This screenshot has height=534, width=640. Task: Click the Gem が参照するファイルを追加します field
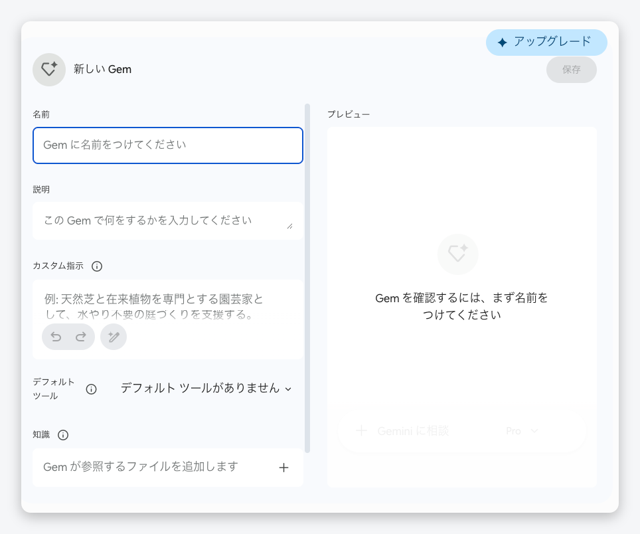click(x=168, y=468)
